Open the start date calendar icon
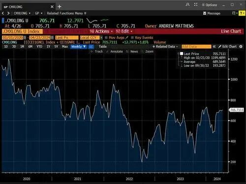This screenshot has height=184, width=246. 25,38
